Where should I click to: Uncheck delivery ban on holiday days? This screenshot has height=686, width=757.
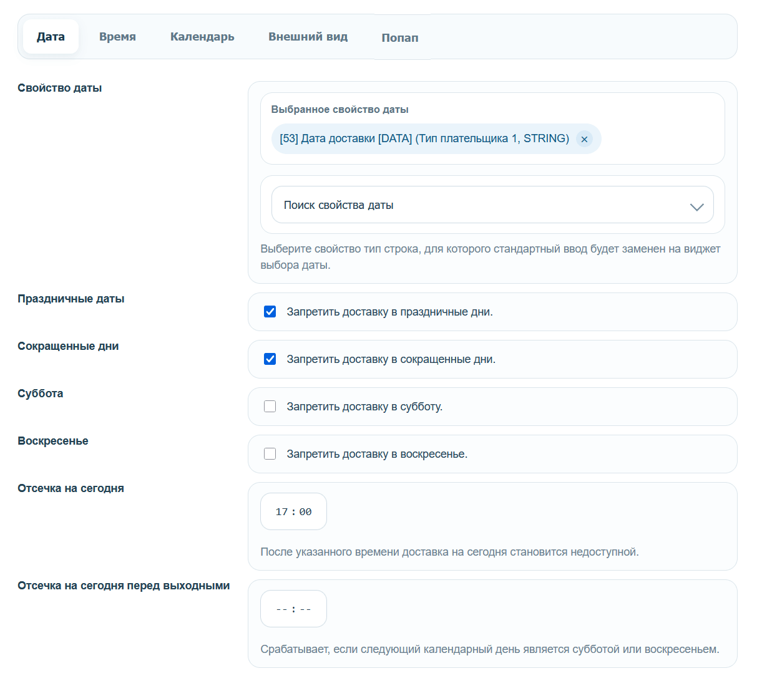click(x=270, y=312)
